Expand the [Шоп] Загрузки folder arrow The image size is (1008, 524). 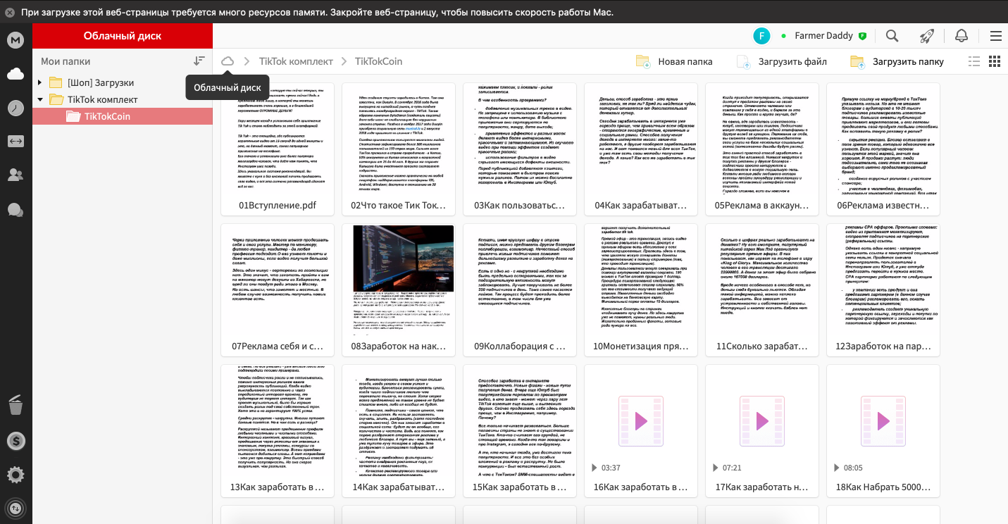(x=40, y=83)
